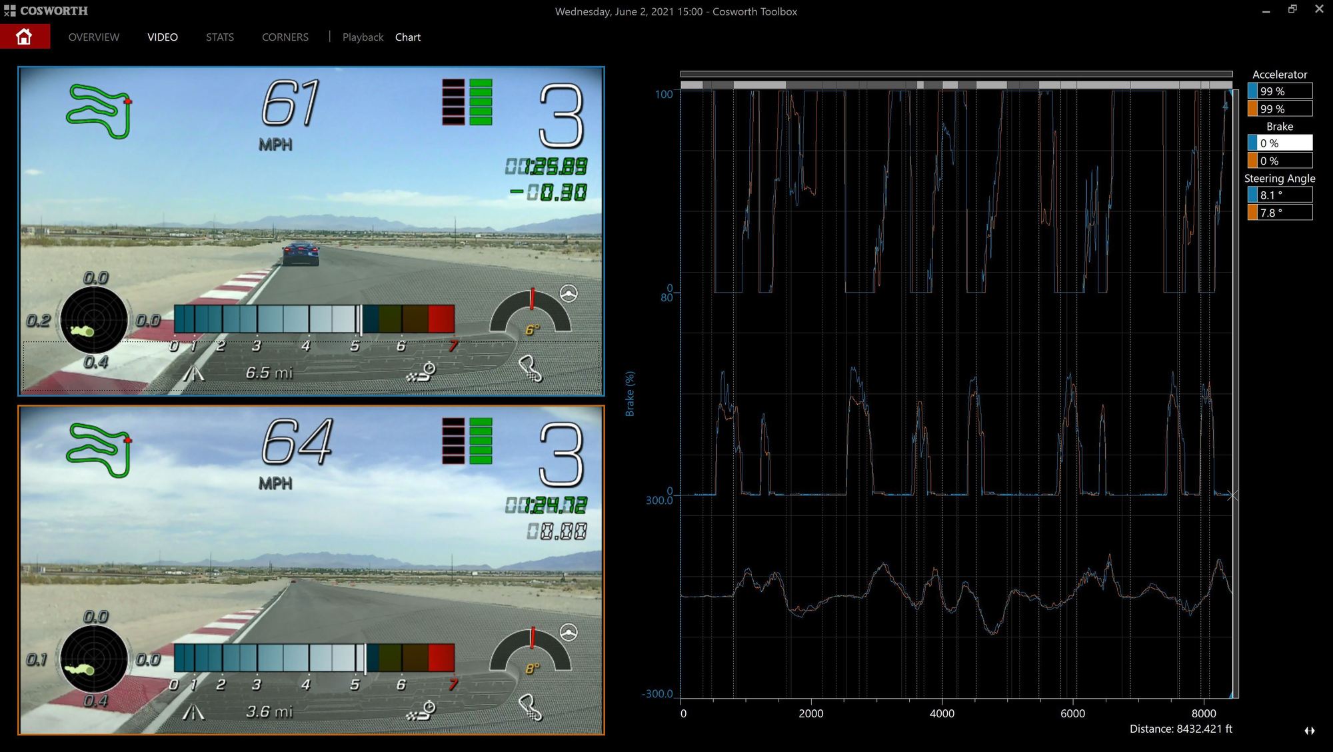Select the top blue-bordered video pane
Image resolution: width=1333 pixels, height=752 pixels.
coord(311,231)
